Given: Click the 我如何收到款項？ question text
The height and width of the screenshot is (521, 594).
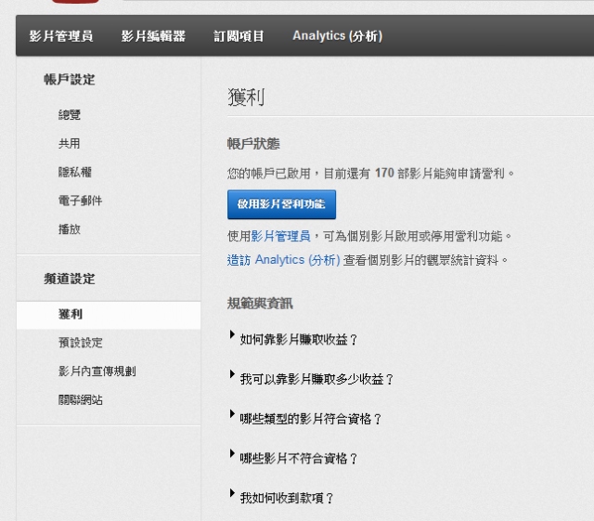Looking at the screenshot, I should click(287, 498).
